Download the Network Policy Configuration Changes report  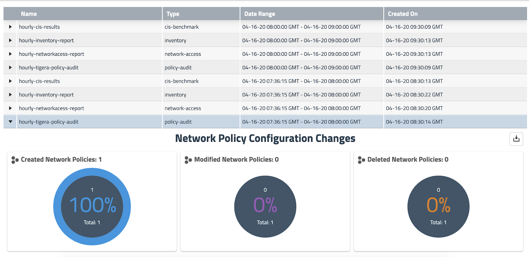(516, 139)
